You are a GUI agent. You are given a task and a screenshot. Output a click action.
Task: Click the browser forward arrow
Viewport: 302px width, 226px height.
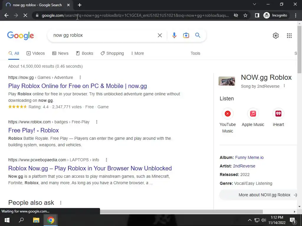pos(16,15)
